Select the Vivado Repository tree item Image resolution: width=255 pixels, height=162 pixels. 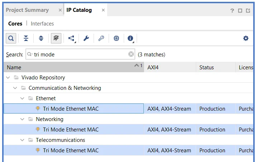(x=43, y=78)
